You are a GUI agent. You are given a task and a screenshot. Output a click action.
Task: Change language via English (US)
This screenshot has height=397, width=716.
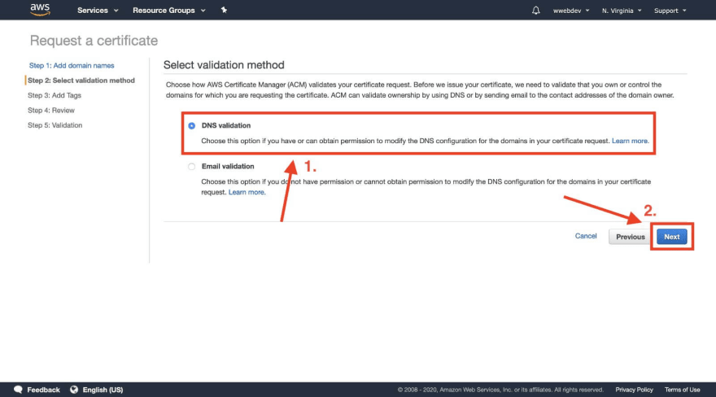[x=103, y=390]
